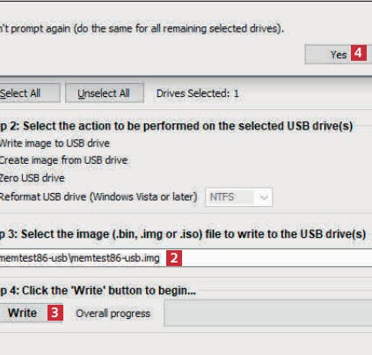Viewport: 372px width, 355px height.
Task: Click the Write button to begin
Action: 31,313
